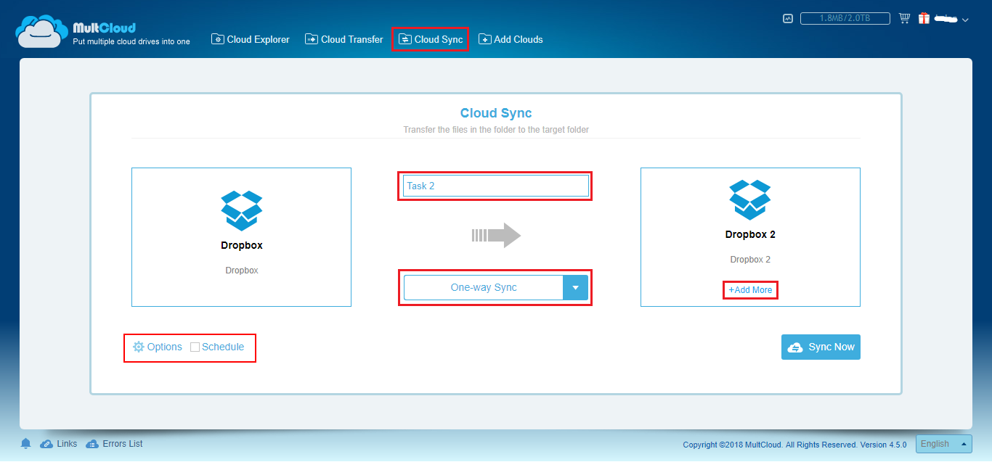Open the One-way Sync dropdown
992x462 pixels.
[495, 287]
